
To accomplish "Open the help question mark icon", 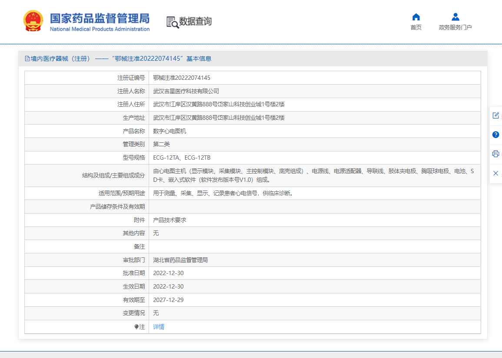I will point(495,135).
